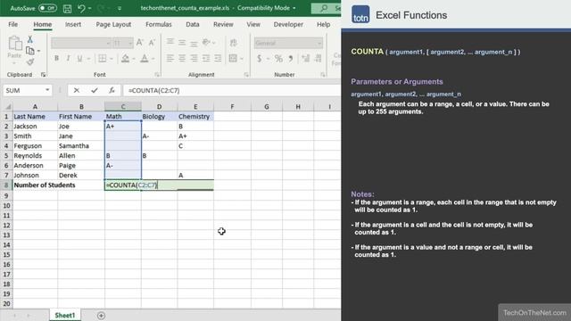Viewport: 571px width, 321px height.
Task: Open the Font dialog launcher
Action: click(157, 75)
